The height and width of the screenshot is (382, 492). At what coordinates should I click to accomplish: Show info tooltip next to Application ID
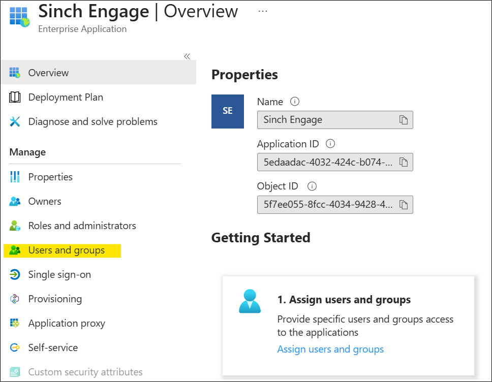330,144
